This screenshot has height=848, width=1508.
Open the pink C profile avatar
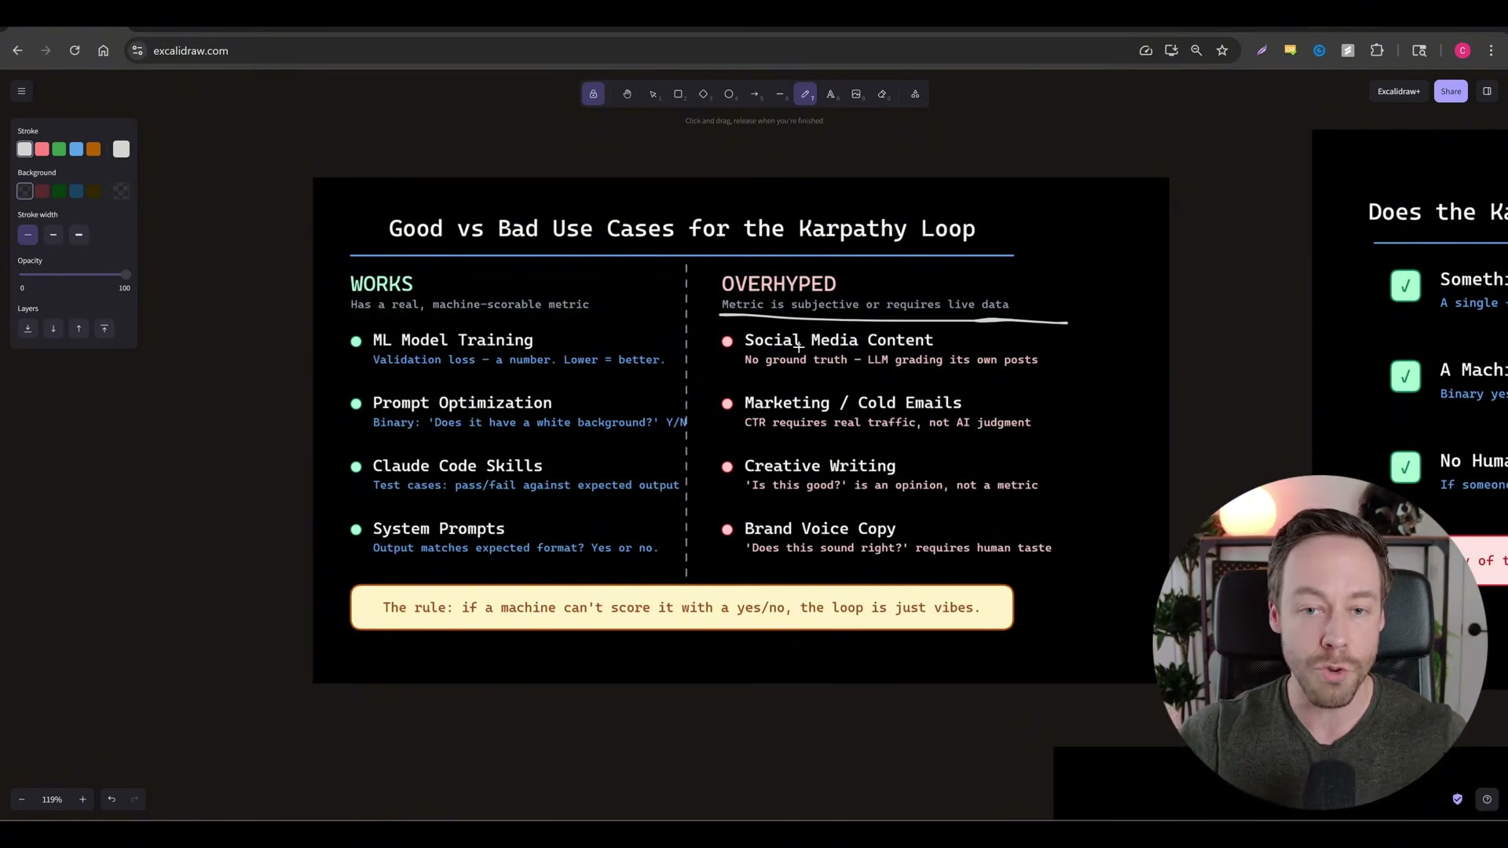(1462, 50)
